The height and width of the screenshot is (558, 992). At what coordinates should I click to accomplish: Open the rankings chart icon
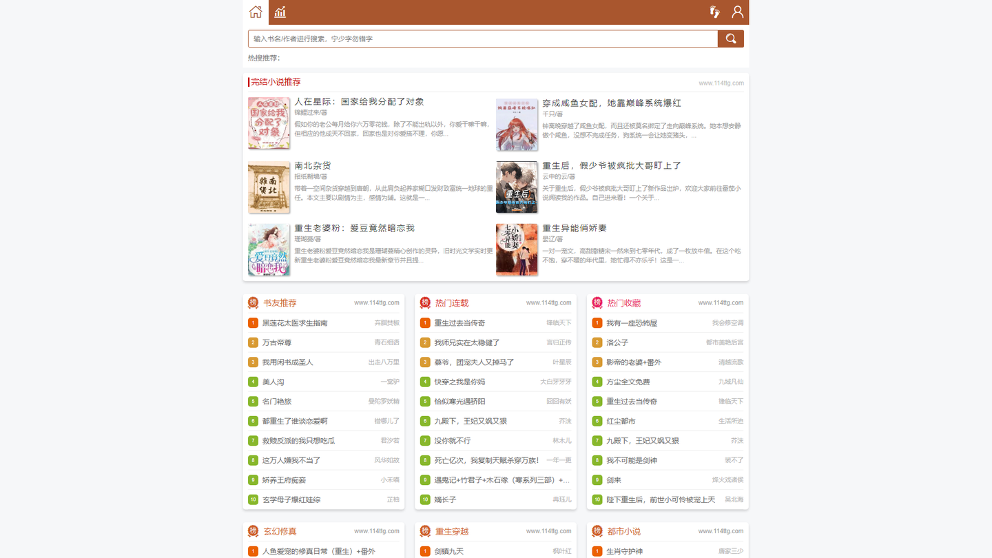click(280, 12)
